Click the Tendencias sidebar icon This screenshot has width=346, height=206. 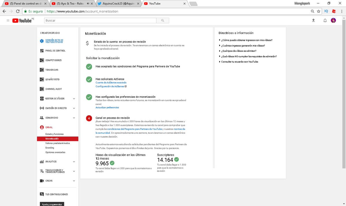(42, 70)
